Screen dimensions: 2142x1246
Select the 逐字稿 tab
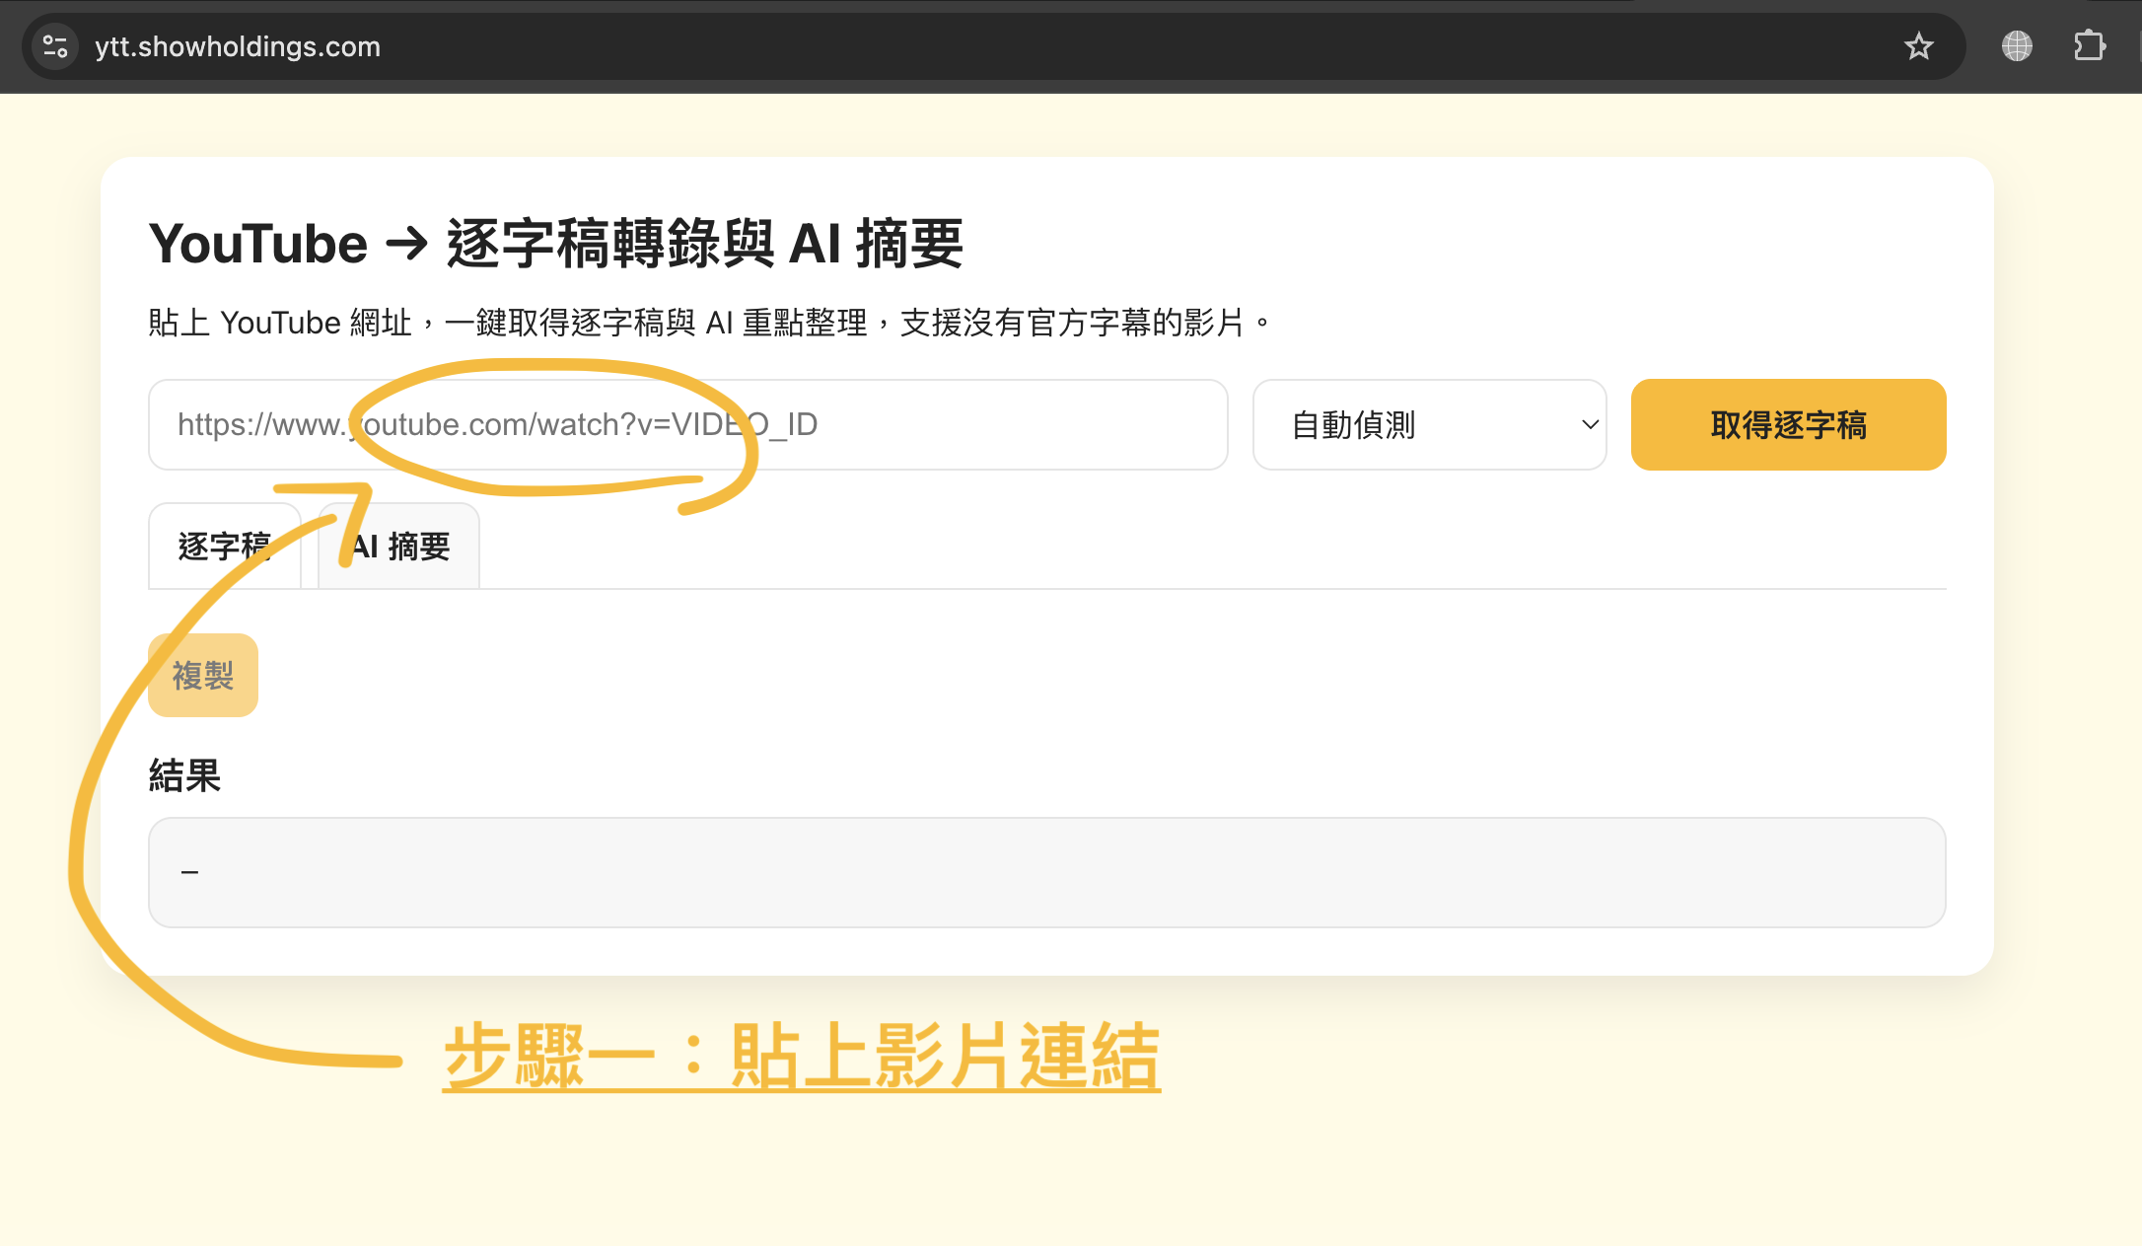225,546
